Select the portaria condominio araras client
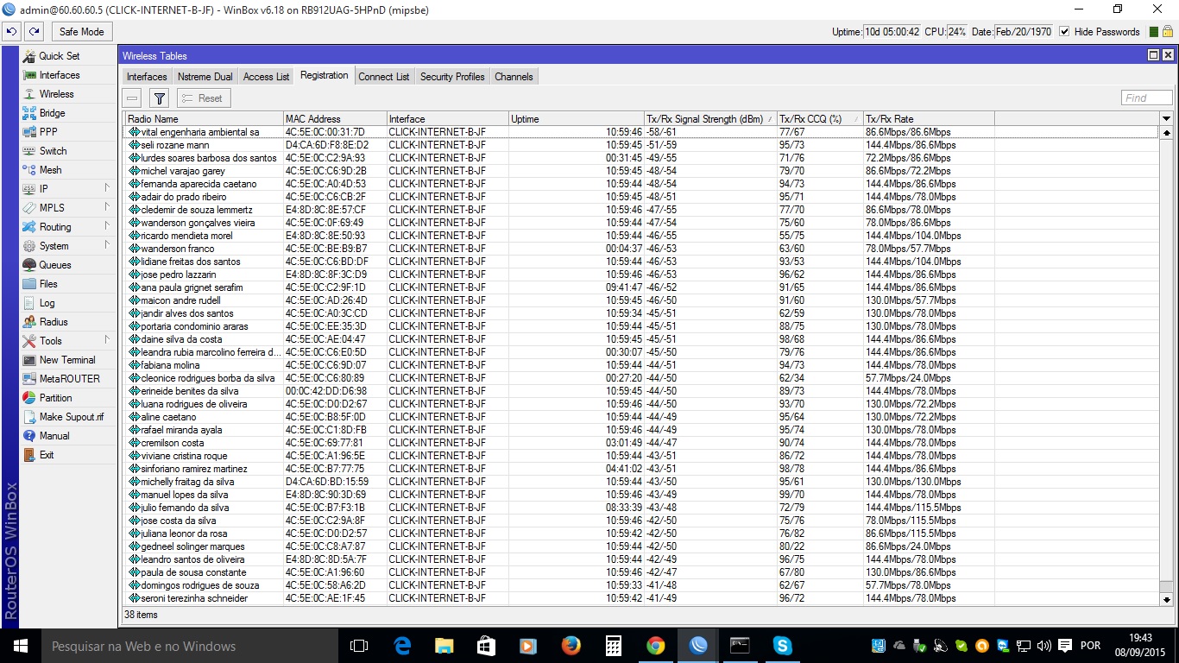 pos(641,326)
